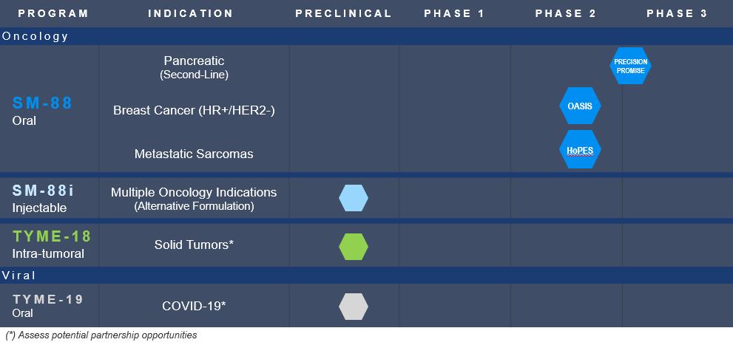The width and height of the screenshot is (733, 345).
Task: Select the TYME-18 Intra-tumoral program label
Action: point(52,245)
